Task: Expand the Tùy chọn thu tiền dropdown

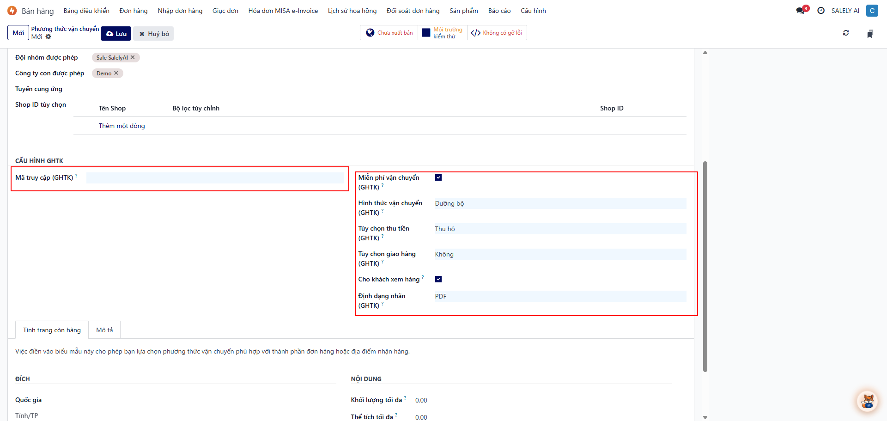Action: point(560,229)
